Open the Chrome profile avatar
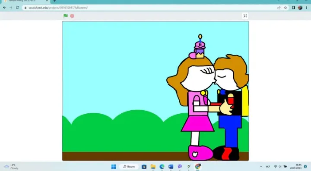 tap(300, 7)
